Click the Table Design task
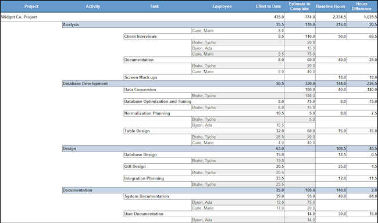 [137, 131]
